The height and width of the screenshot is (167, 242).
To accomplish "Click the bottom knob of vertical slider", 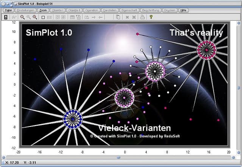I will 239,152.
